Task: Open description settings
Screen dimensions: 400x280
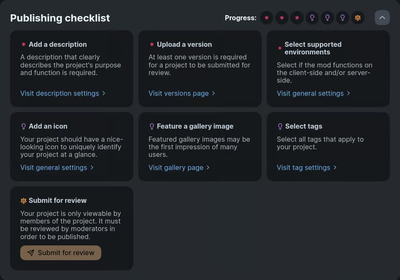Action: click(59, 93)
